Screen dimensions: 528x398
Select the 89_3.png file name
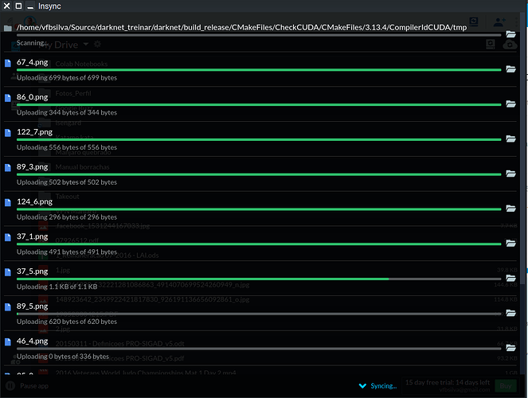pyautogui.click(x=33, y=167)
